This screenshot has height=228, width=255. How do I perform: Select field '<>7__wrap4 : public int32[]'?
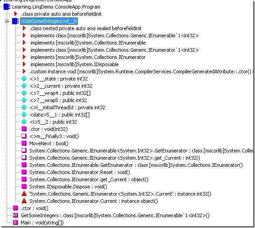click(x=60, y=93)
